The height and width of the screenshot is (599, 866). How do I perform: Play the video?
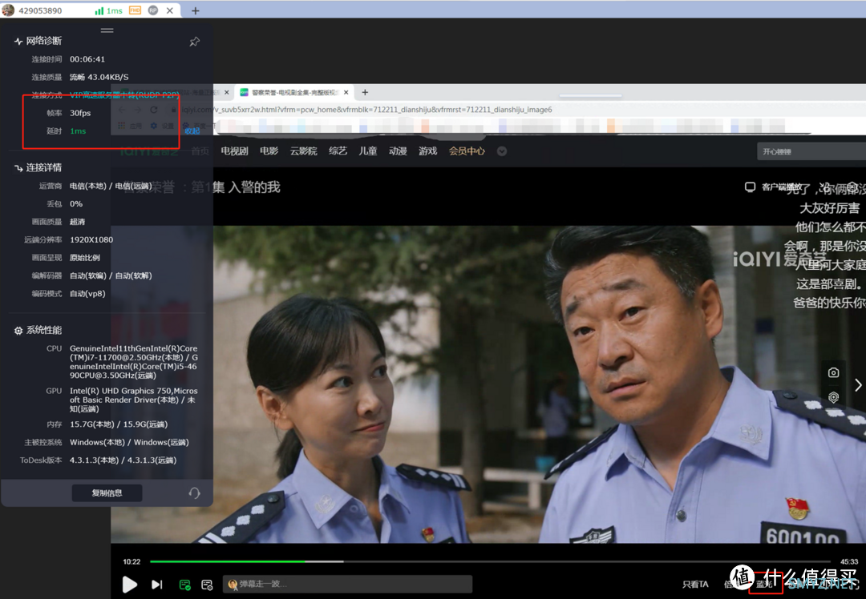[x=130, y=584]
